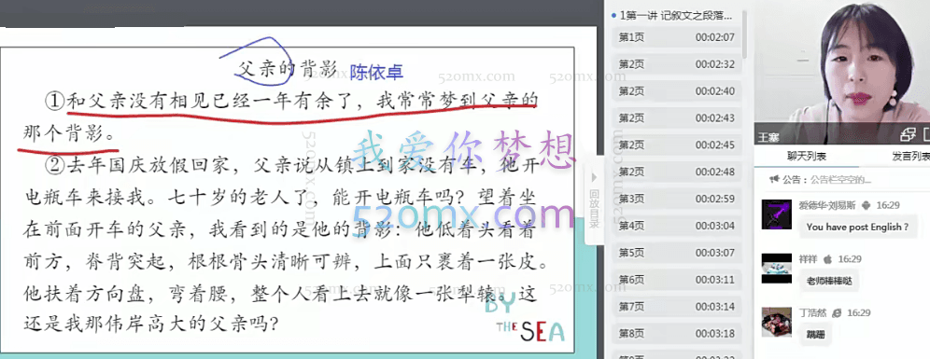Viewport: 930px width, 359px height.
Task: Jump to 第2页 at 00:02:48
Action: [x=676, y=172]
